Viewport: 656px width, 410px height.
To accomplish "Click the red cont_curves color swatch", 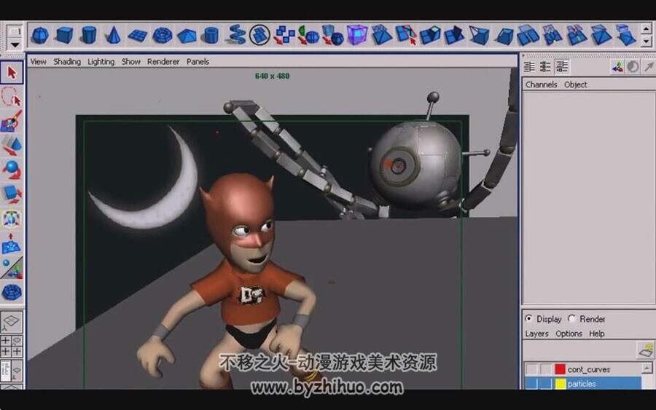I will click(x=561, y=369).
